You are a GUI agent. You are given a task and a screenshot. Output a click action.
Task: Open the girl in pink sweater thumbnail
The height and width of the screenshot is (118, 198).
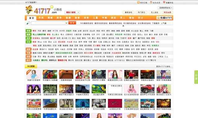131,89
